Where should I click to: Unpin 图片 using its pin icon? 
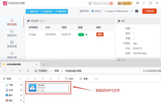21,95
